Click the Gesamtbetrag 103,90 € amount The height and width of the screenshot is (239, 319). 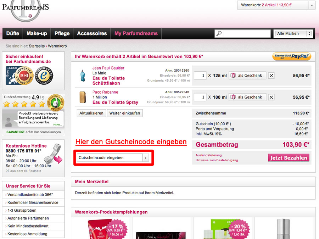coord(296,145)
